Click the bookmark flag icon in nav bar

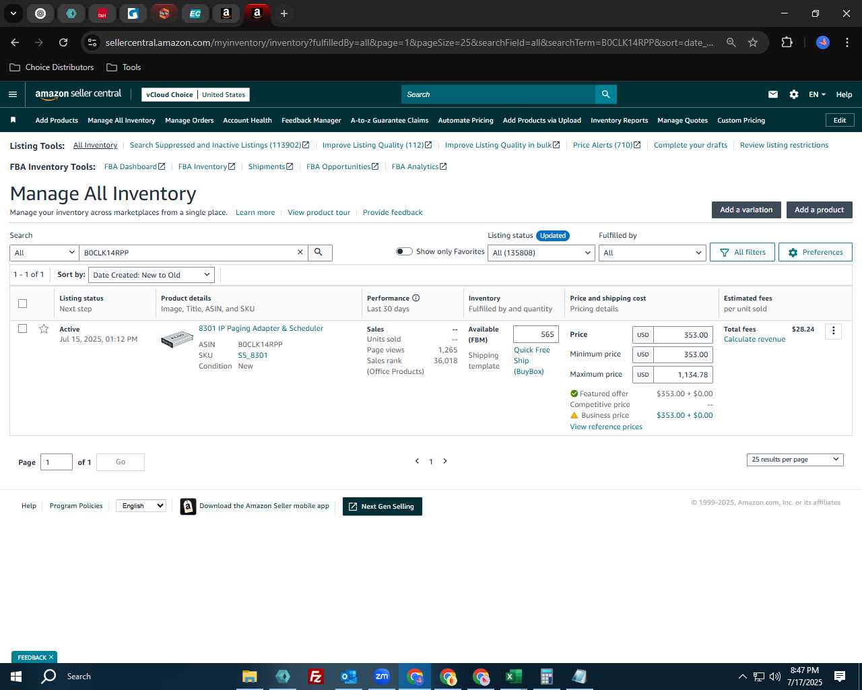pos(13,120)
